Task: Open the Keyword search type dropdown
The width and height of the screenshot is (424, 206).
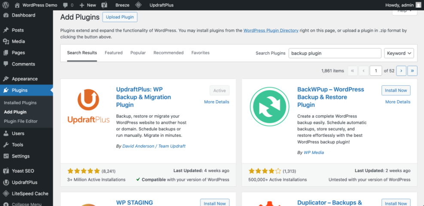Action: (399, 54)
